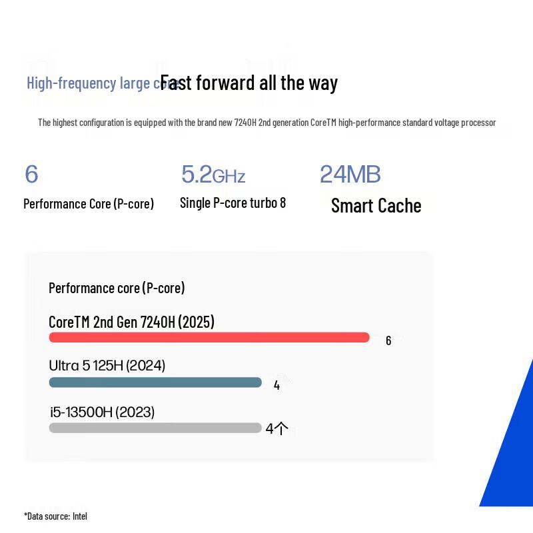Click the 'Fast forward all the way' headline
Screen dimensions: 533x533
249,83
